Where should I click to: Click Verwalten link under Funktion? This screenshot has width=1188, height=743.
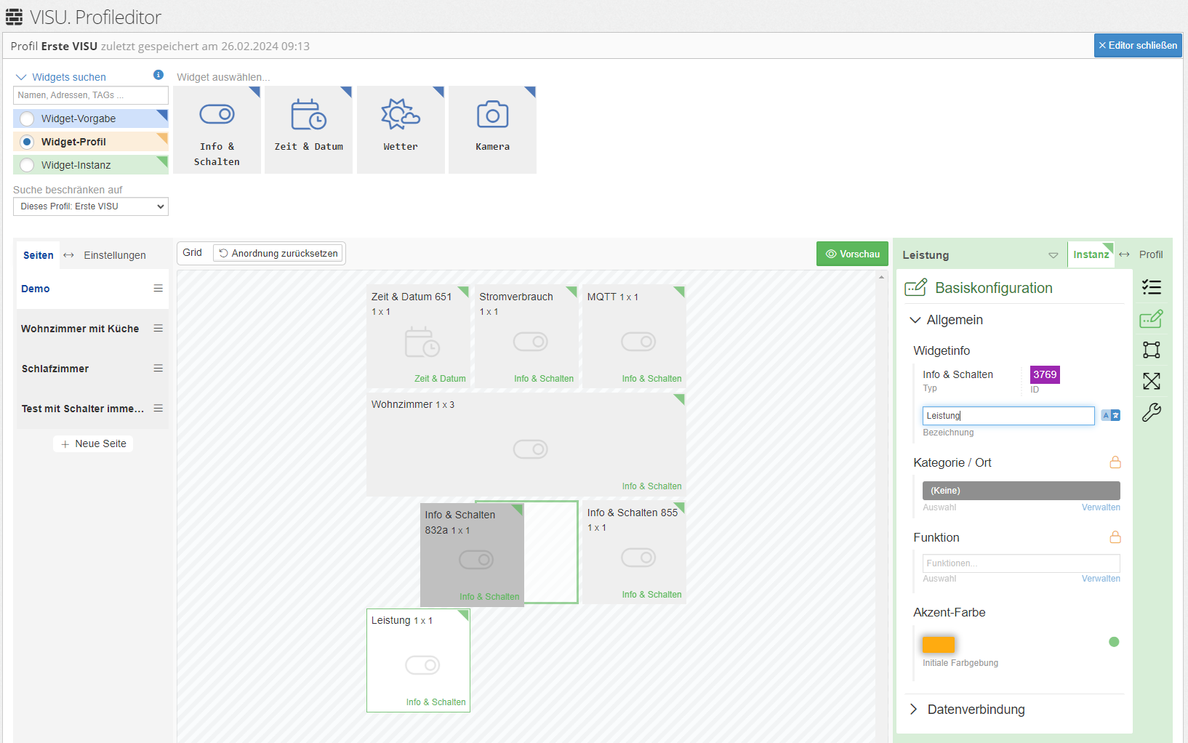[1101, 579]
